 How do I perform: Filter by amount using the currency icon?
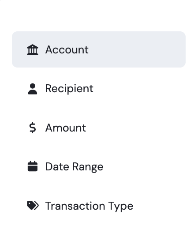pyautogui.click(x=33, y=128)
